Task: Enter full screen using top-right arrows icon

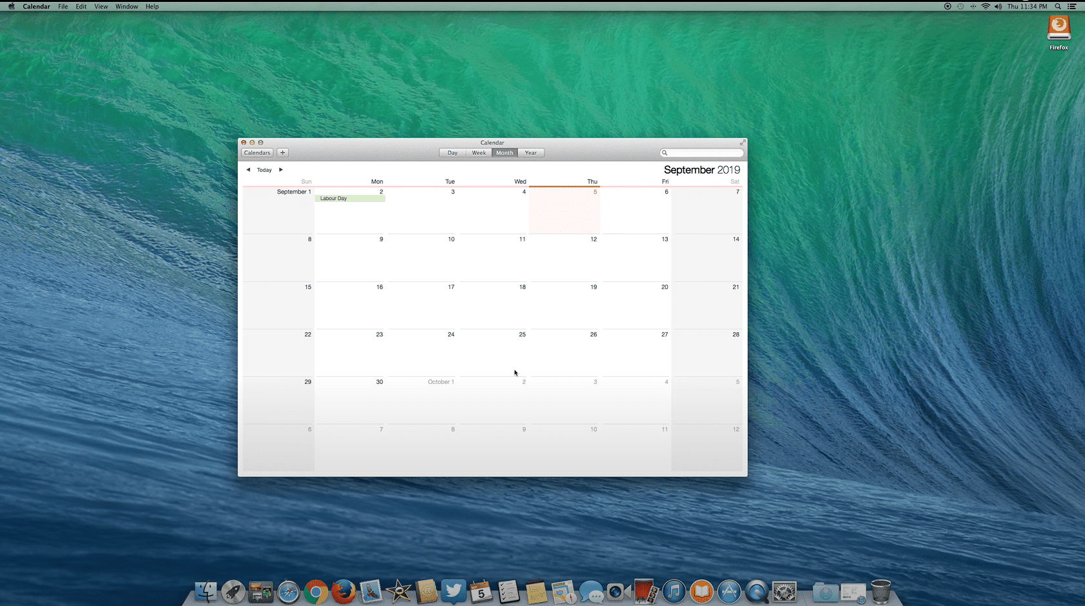Action: [x=742, y=143]
